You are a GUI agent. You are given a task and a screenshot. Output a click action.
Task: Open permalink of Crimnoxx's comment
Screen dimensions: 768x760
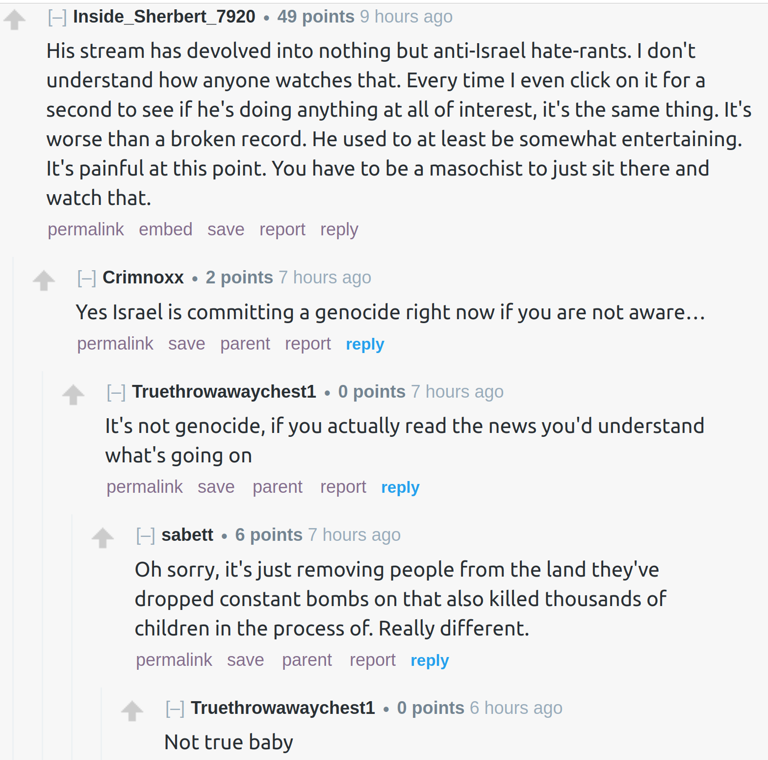pos(115,344)
